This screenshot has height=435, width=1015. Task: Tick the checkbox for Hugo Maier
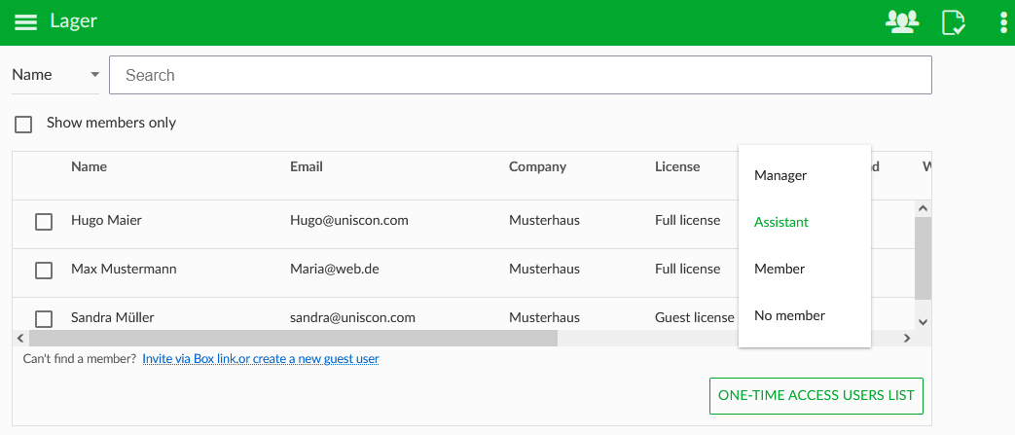click(44, 222)
